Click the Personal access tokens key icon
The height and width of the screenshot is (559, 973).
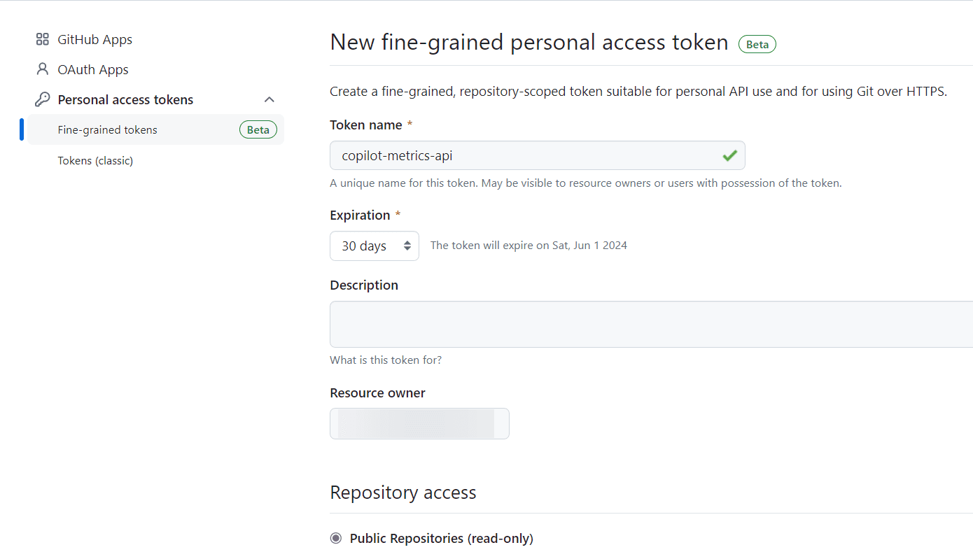point(42,99)
